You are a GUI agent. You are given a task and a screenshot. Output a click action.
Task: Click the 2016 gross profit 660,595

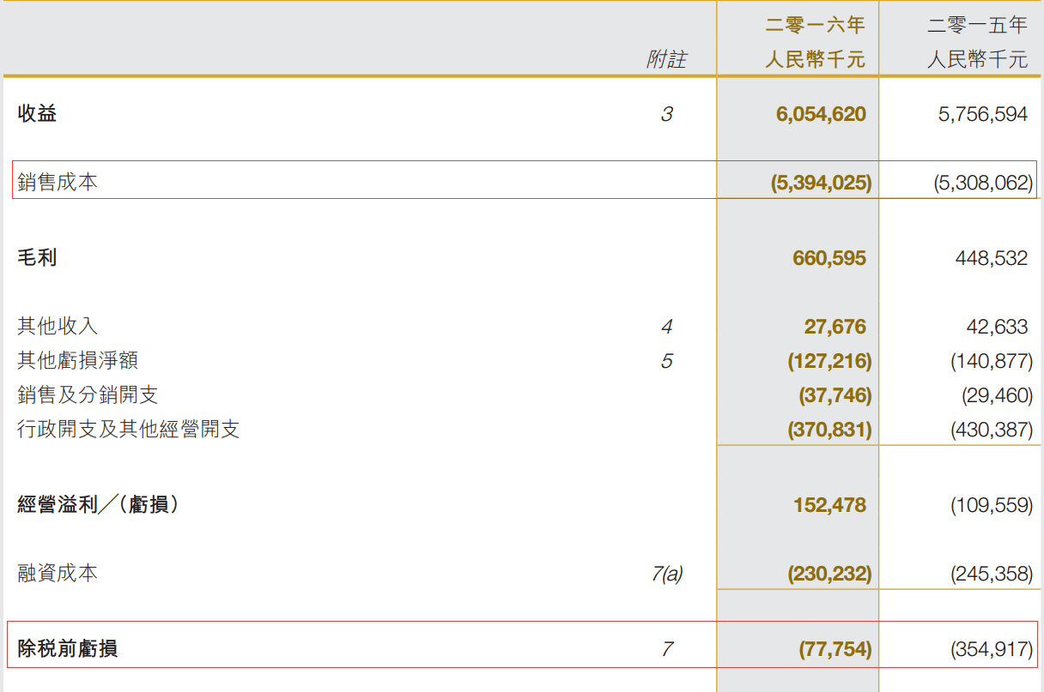[x=829, y=256]
